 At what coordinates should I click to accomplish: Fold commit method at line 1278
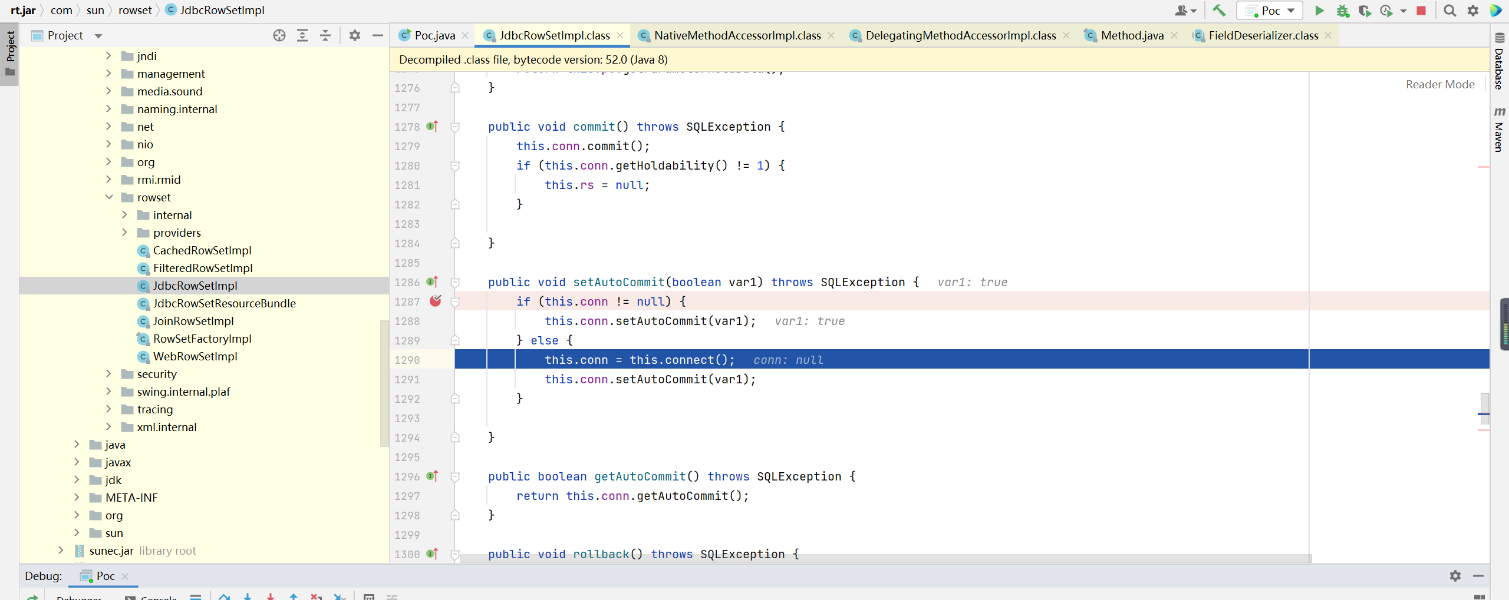455,127
